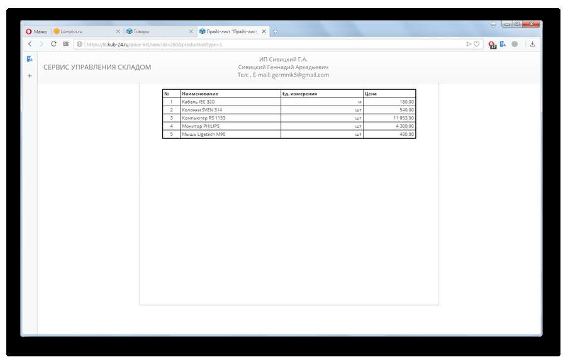The width and height of the screenshot is (563, 357).
Task: Click the ИП Сивицкий Г.А. text
Action: coord(283,59)
